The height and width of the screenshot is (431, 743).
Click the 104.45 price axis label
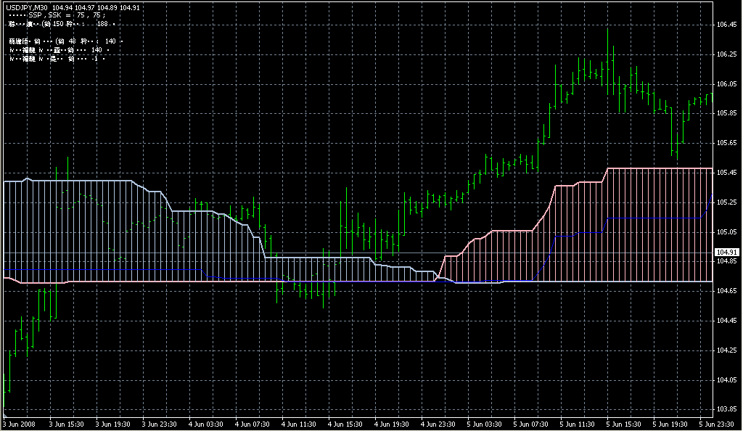pos(726,321)
